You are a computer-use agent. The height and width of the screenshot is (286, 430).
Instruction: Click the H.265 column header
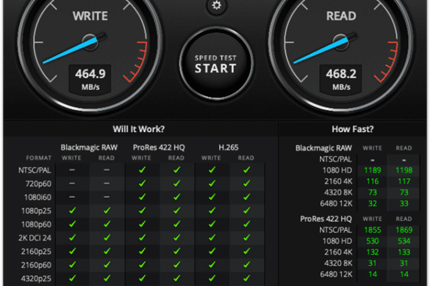229,147
